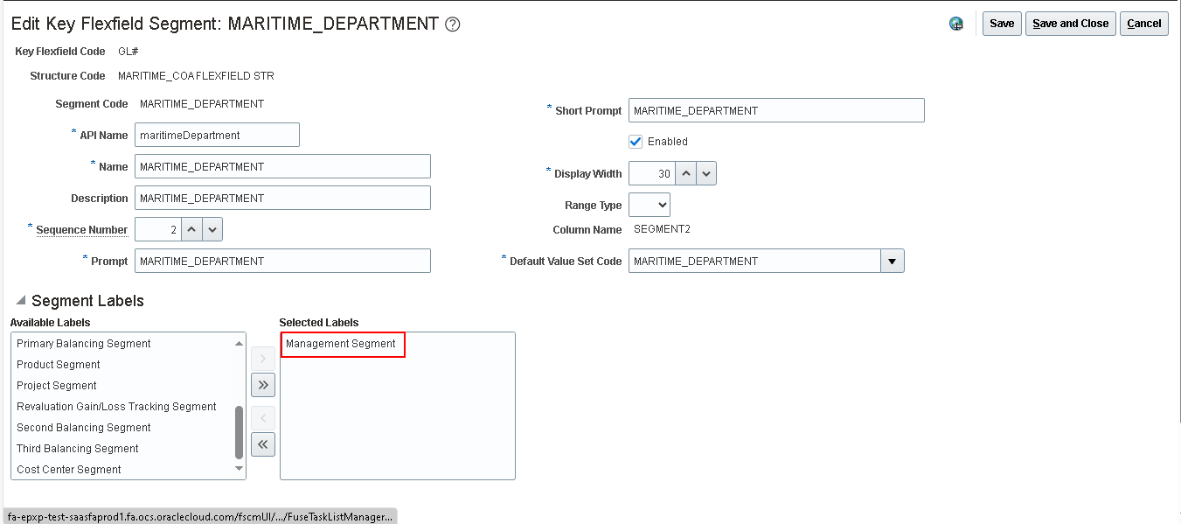Click the Cancel button
This screenshot has width=1181, height=524.
point(1143,24)
